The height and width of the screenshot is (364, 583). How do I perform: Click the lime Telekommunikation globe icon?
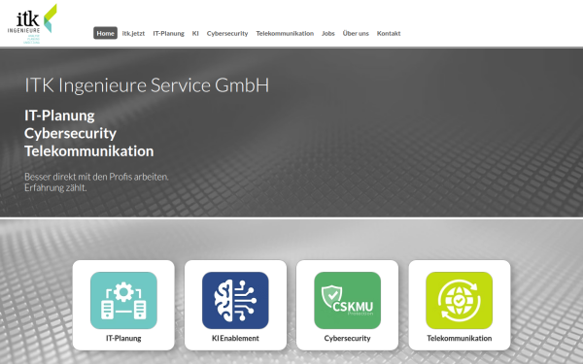[460, 300]
